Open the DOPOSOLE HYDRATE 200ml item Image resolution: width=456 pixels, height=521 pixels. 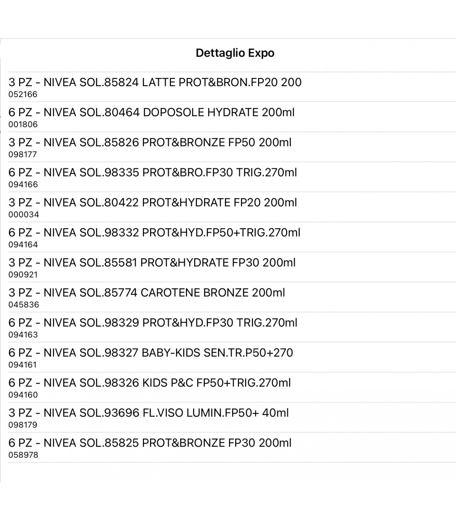pyautogui.click(x=232, y=117)
